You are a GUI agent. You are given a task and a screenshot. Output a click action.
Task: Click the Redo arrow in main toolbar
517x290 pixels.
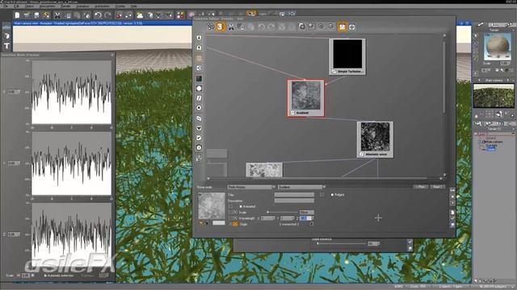pos(107,15)
